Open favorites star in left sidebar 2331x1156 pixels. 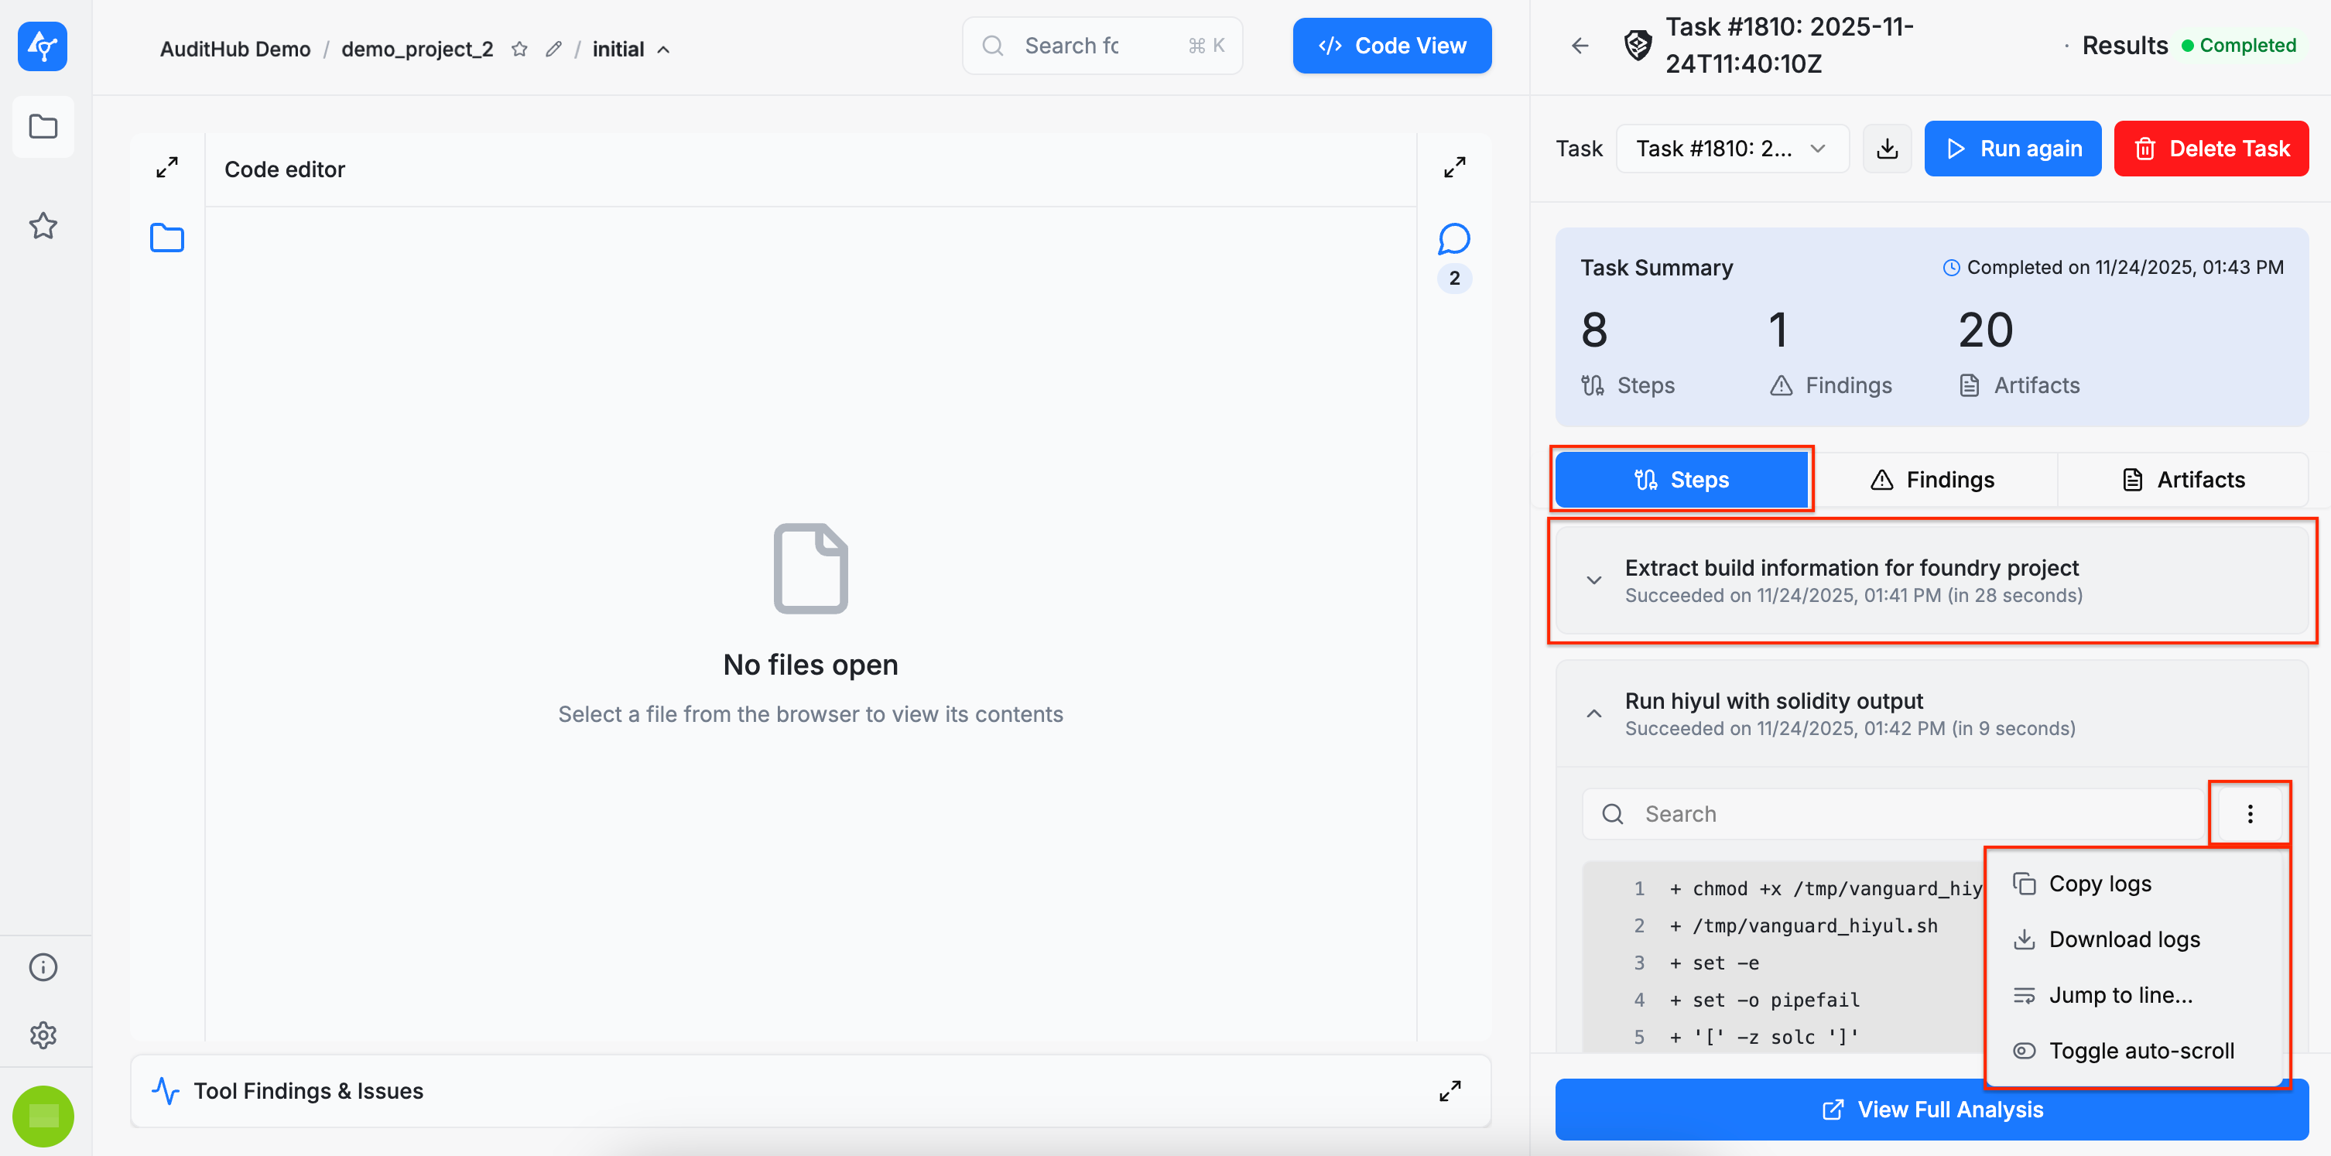(43, 225)
